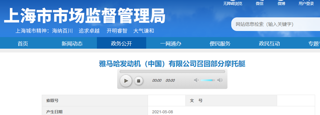Click the 上海市市场监督管理局 site title
Viewport: 320px width, 115px height.
tap(84, 16)
